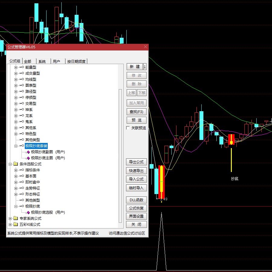Open the 按日期频度 tab
The image size is (272, 272).
point(76,61)
